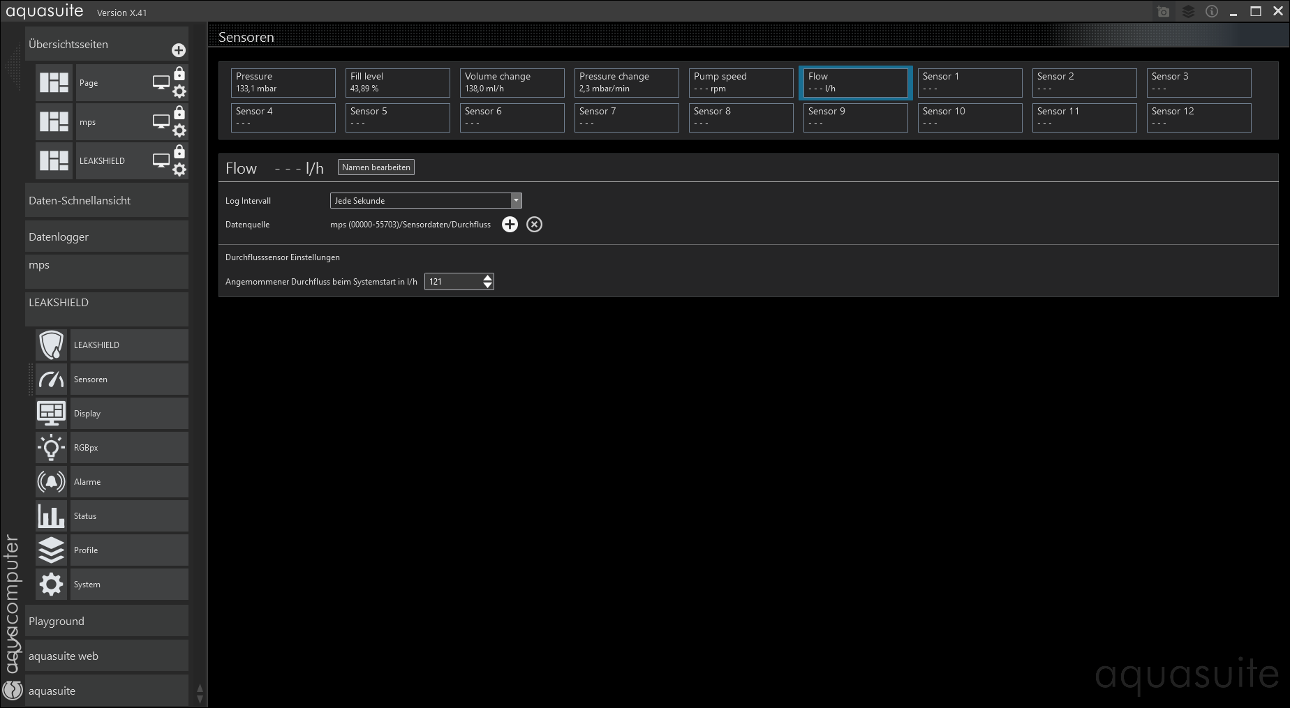Screen dimensions: 1290x708
Task: Open the LEAKSHIELD shield icon item
Action: pyautogui.click(x=52, y=345)
